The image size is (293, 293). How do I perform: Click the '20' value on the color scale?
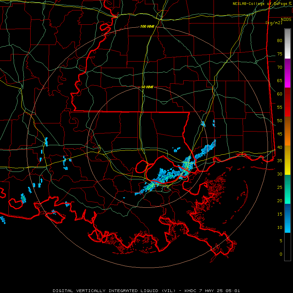(x=280, y=201)
